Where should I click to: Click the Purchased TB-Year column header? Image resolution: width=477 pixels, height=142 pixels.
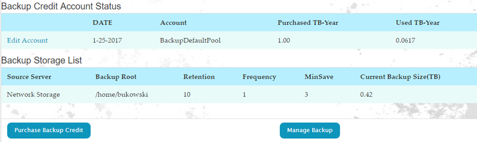[308, 23]
